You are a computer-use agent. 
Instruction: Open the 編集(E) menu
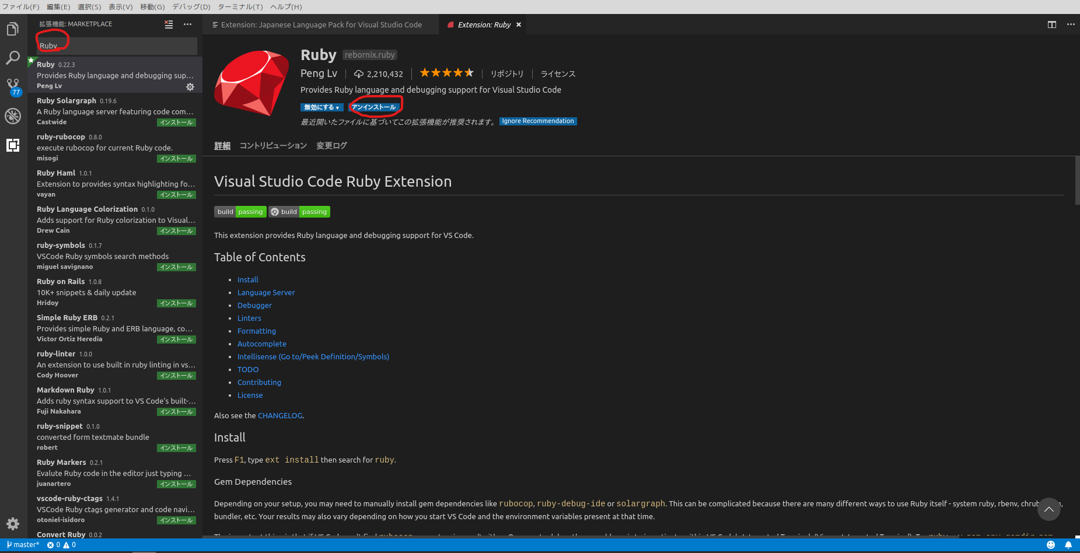(x=58, y=7)
